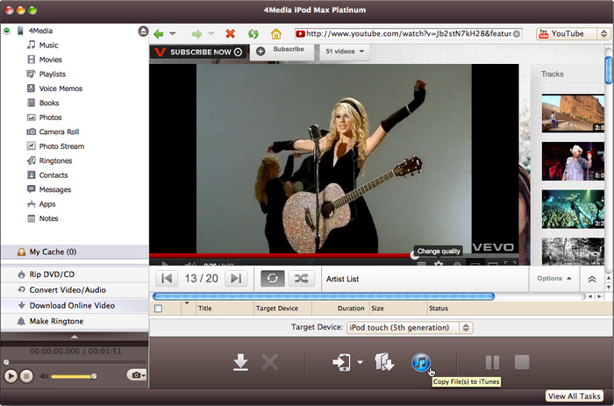The height and width of the screenshot is (406, 614).
Task: Click the Copy File(s) to iTunes icon
Action: click(x=420, y=361)
